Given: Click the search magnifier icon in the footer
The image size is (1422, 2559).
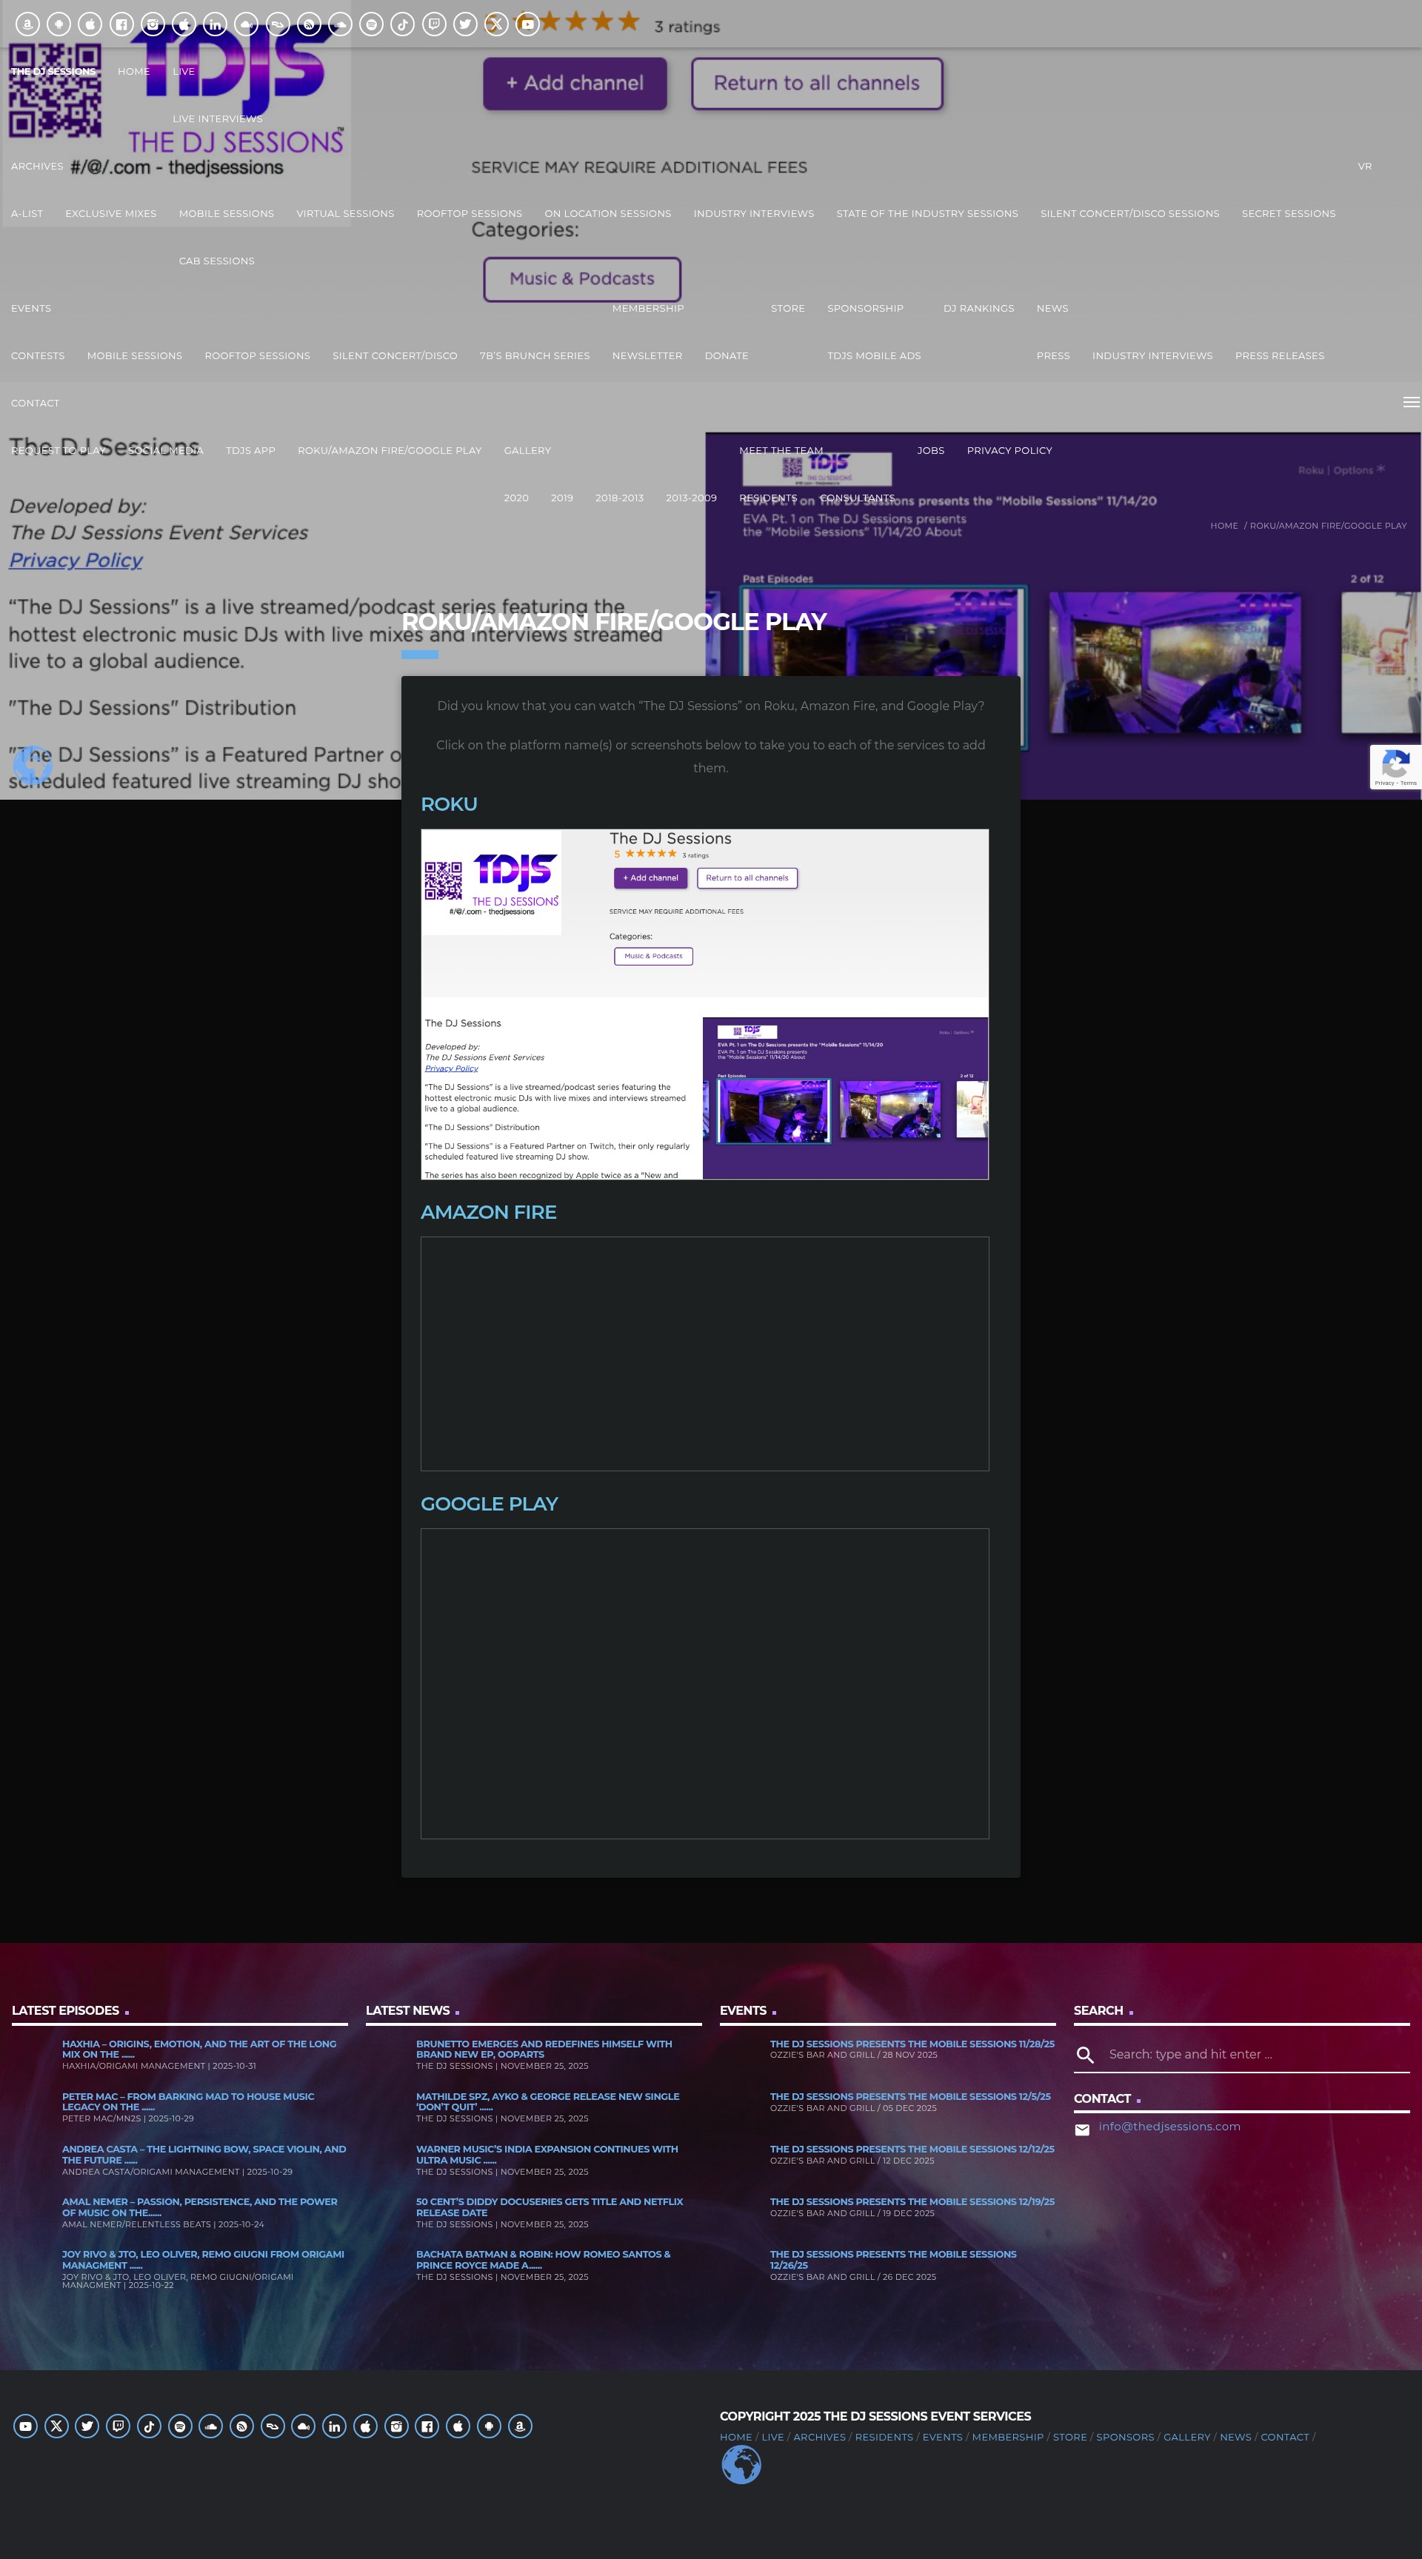Looking at the screenshot, I should (x=1085, y=2054).
